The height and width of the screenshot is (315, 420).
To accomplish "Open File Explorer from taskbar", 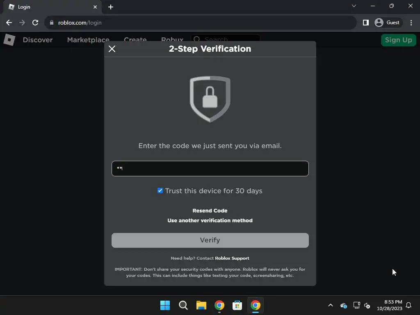I will click(201, 305).
